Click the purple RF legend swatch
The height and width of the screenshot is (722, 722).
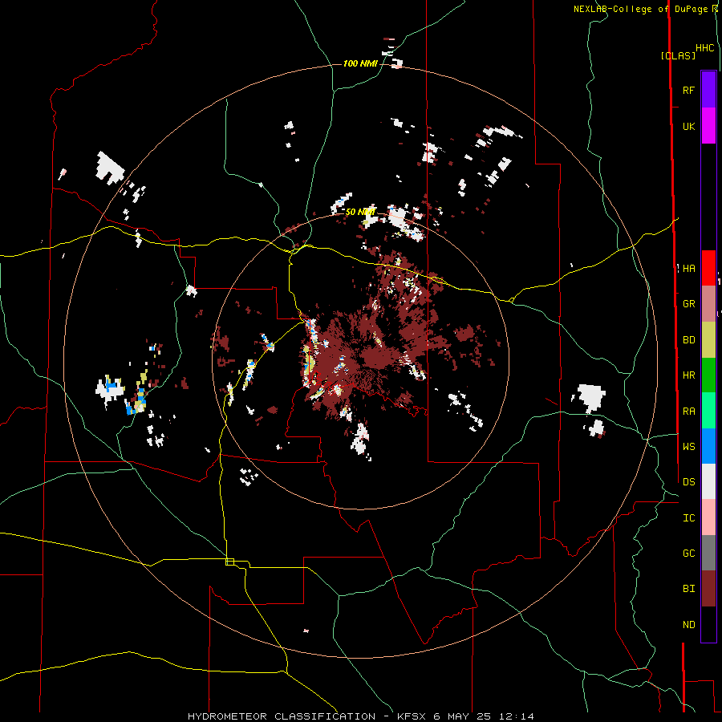coord(708,90)
